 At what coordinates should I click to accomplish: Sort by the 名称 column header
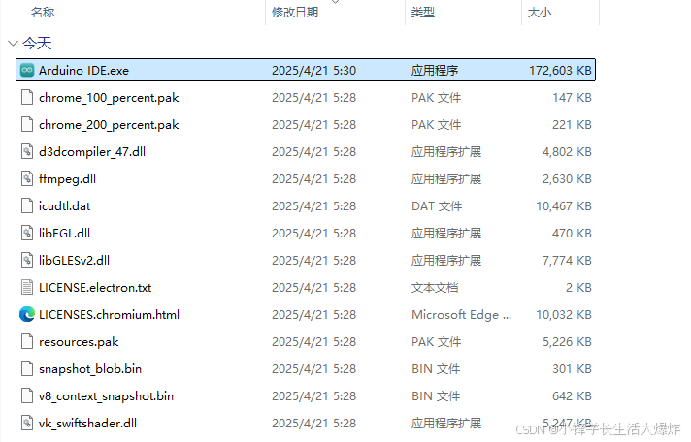43,13
